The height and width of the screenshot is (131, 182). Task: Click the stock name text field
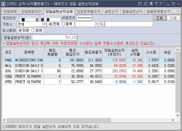(x=129, y=24)
